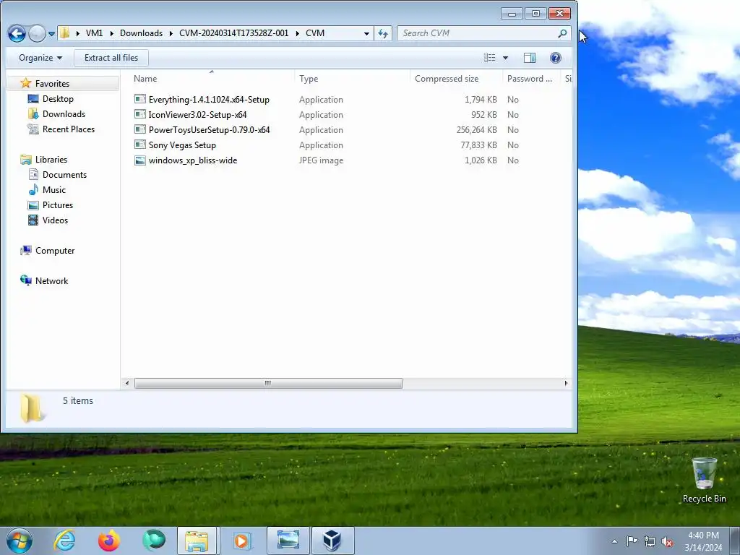Screen dimensions: 740x555
Task: Click the Password column header
Action: 530,79
